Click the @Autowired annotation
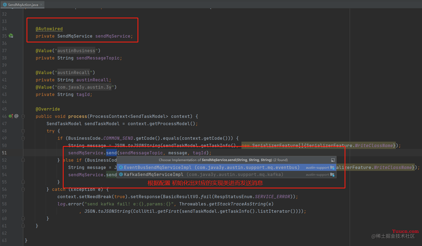 [x=49, y=29]
